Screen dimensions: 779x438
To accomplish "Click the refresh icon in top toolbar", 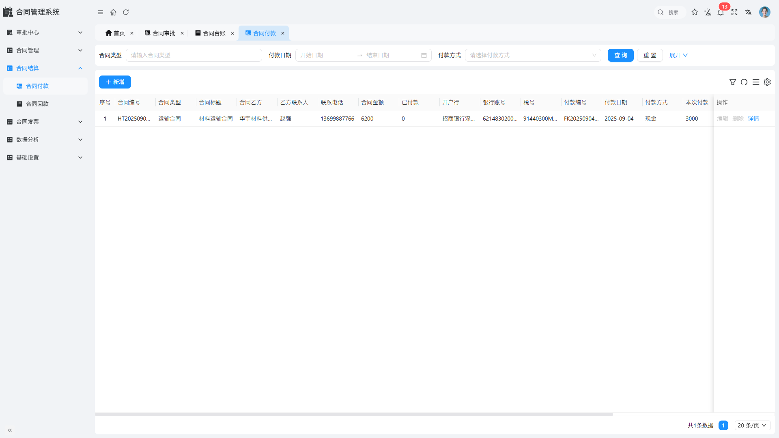I will 126,12.
